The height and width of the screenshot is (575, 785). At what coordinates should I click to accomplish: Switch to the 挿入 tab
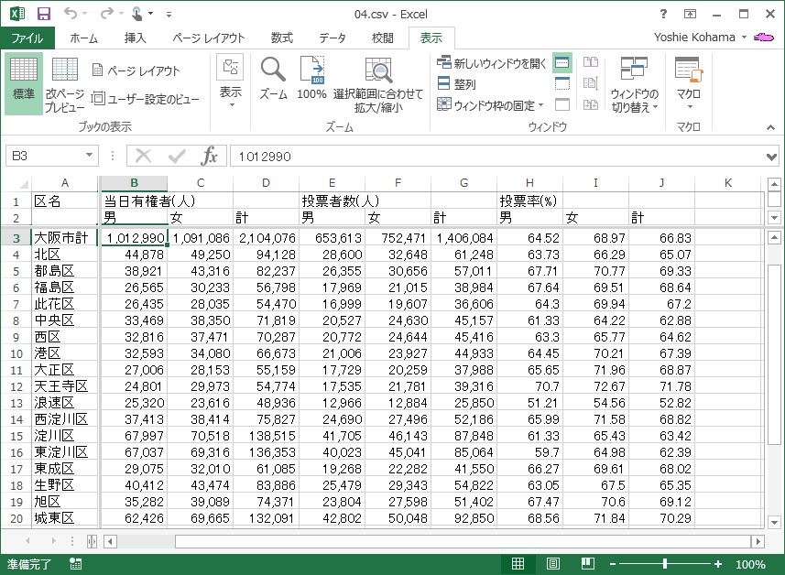point(135,38)
